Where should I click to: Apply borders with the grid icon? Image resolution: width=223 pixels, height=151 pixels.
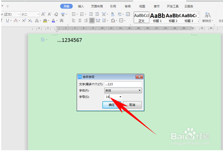tap(121, 21)
